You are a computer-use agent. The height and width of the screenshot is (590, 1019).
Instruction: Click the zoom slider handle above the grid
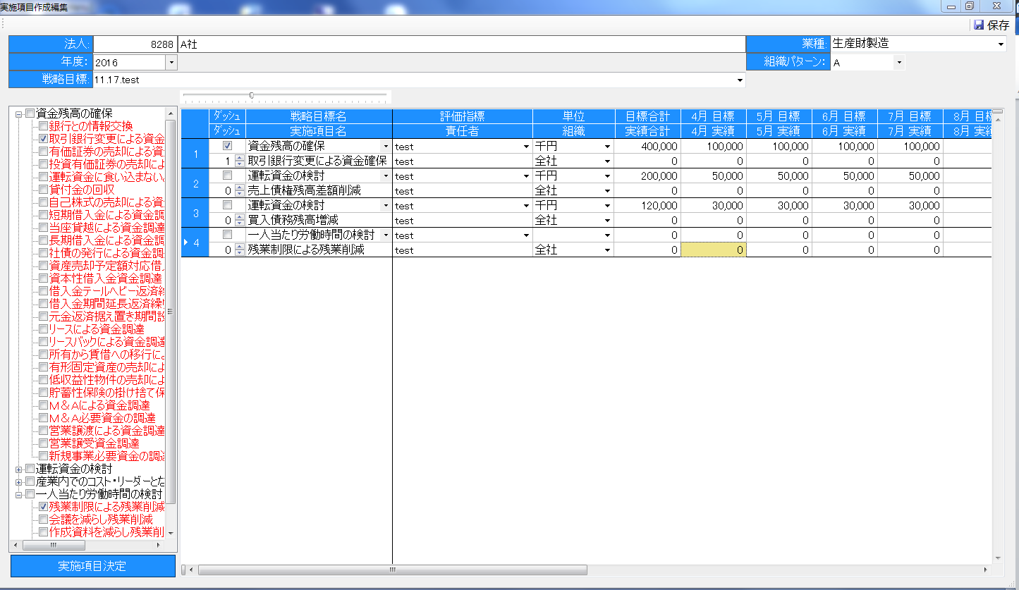point(252,95)
